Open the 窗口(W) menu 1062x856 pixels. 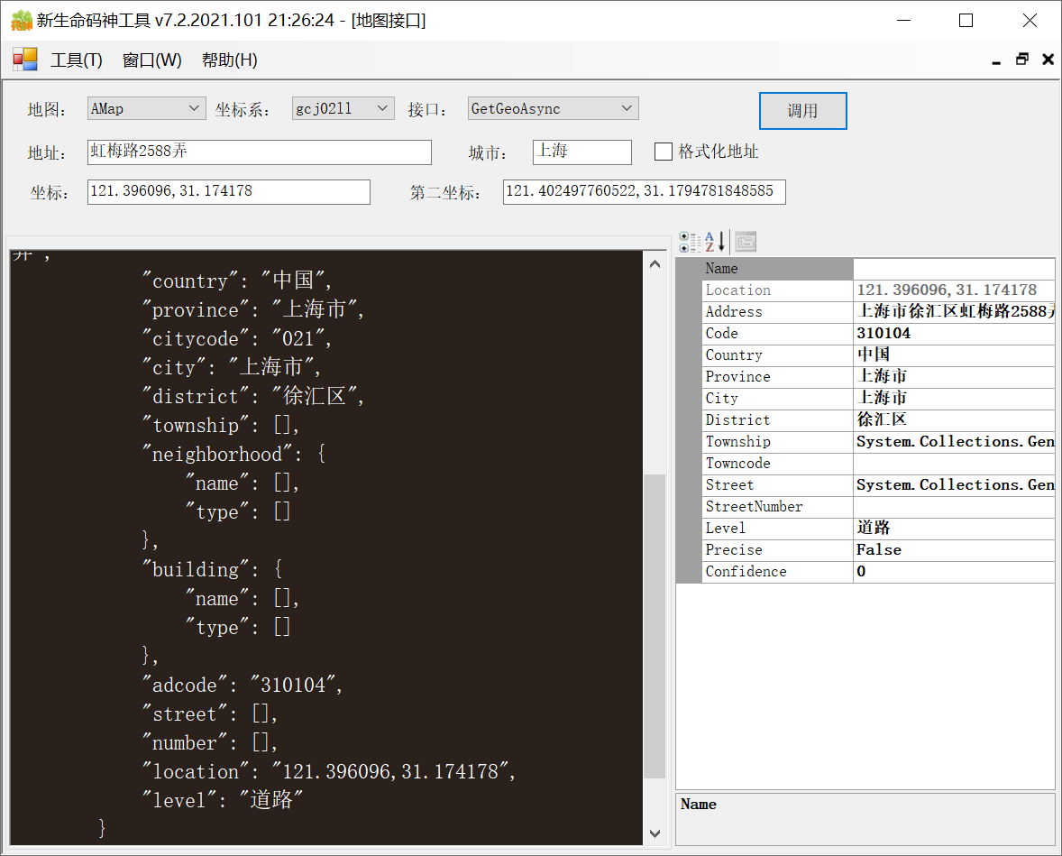point(151,60)
